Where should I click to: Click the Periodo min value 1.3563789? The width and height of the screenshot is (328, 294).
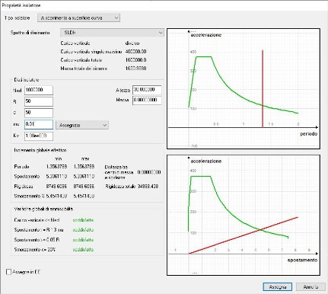point(56,167)
